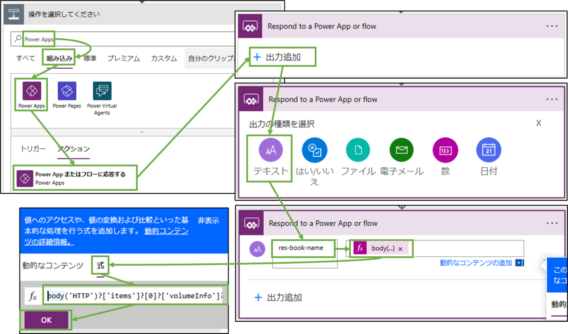Choose the 電子メール output type icon
The image size is (568, 334).
click(x=402, y=150)
